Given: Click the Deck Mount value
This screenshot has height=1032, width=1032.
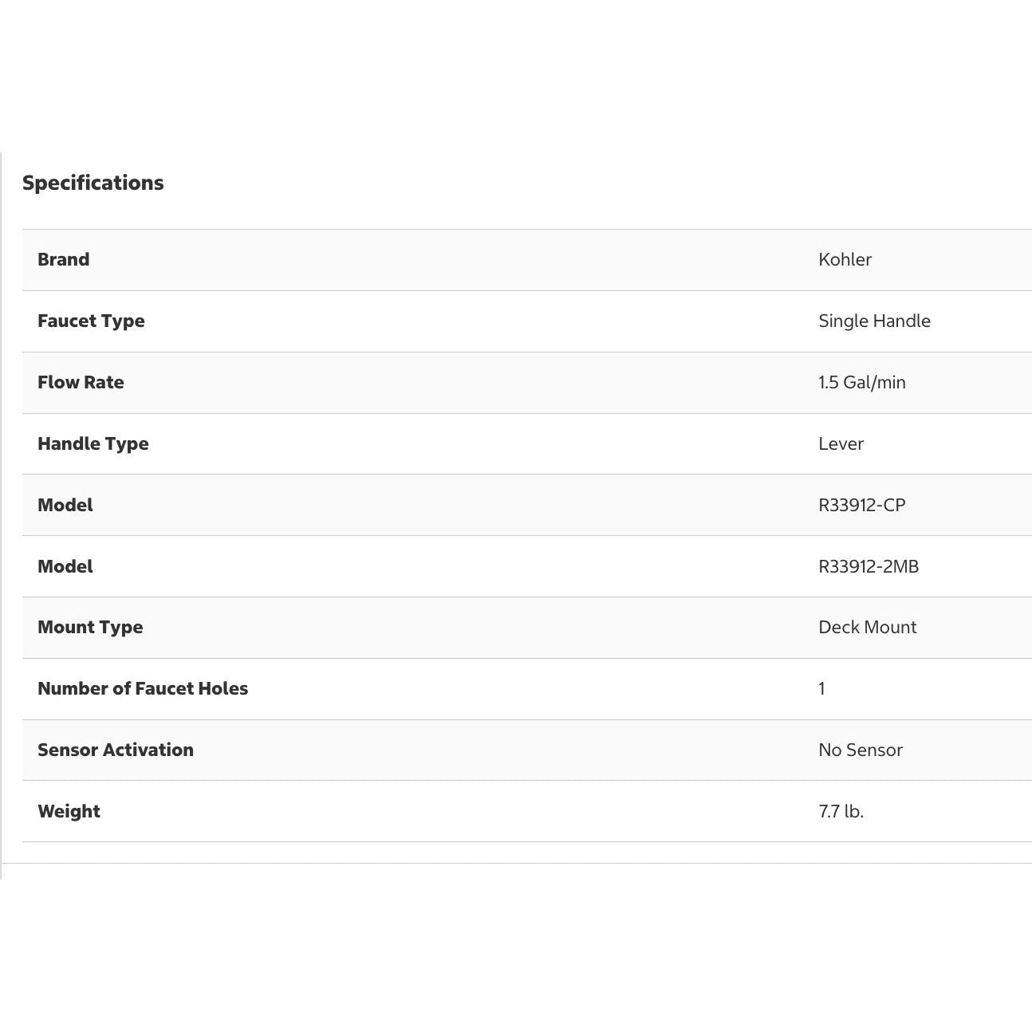Looking at the screenshot, I should (867, 627).
